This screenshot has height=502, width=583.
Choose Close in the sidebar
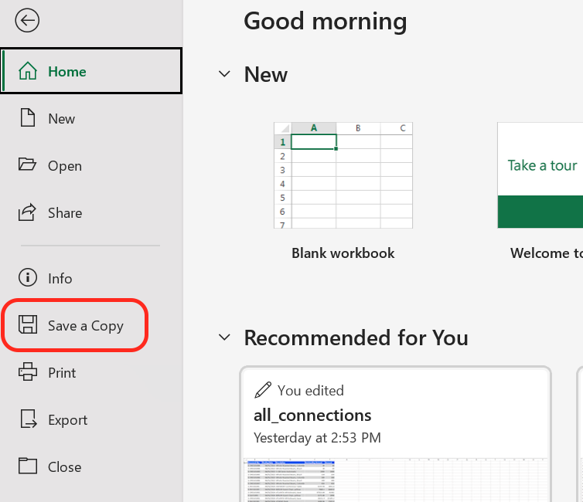(91, 466)
